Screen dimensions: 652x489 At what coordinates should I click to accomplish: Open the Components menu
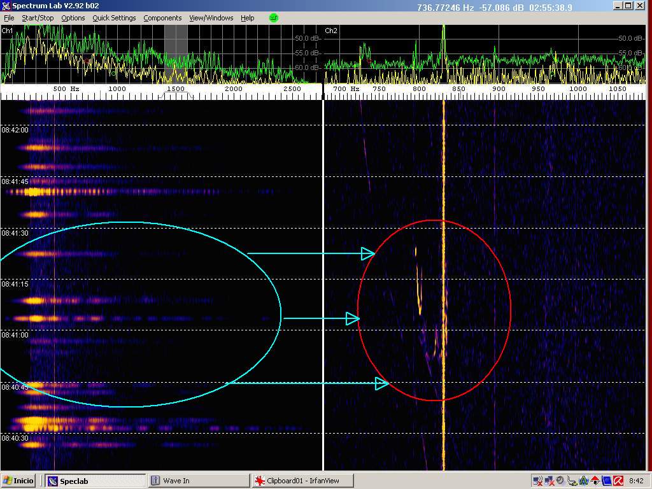pos(162,18)
